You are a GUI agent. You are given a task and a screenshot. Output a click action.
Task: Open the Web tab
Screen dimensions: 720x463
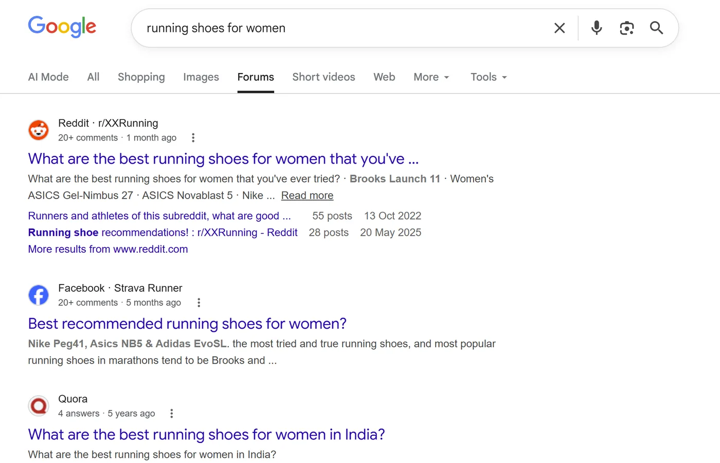384,77
